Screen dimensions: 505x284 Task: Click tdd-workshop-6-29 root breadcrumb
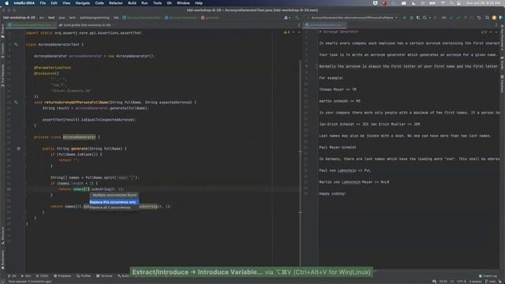pyautogui.click(x=19, y=17)
